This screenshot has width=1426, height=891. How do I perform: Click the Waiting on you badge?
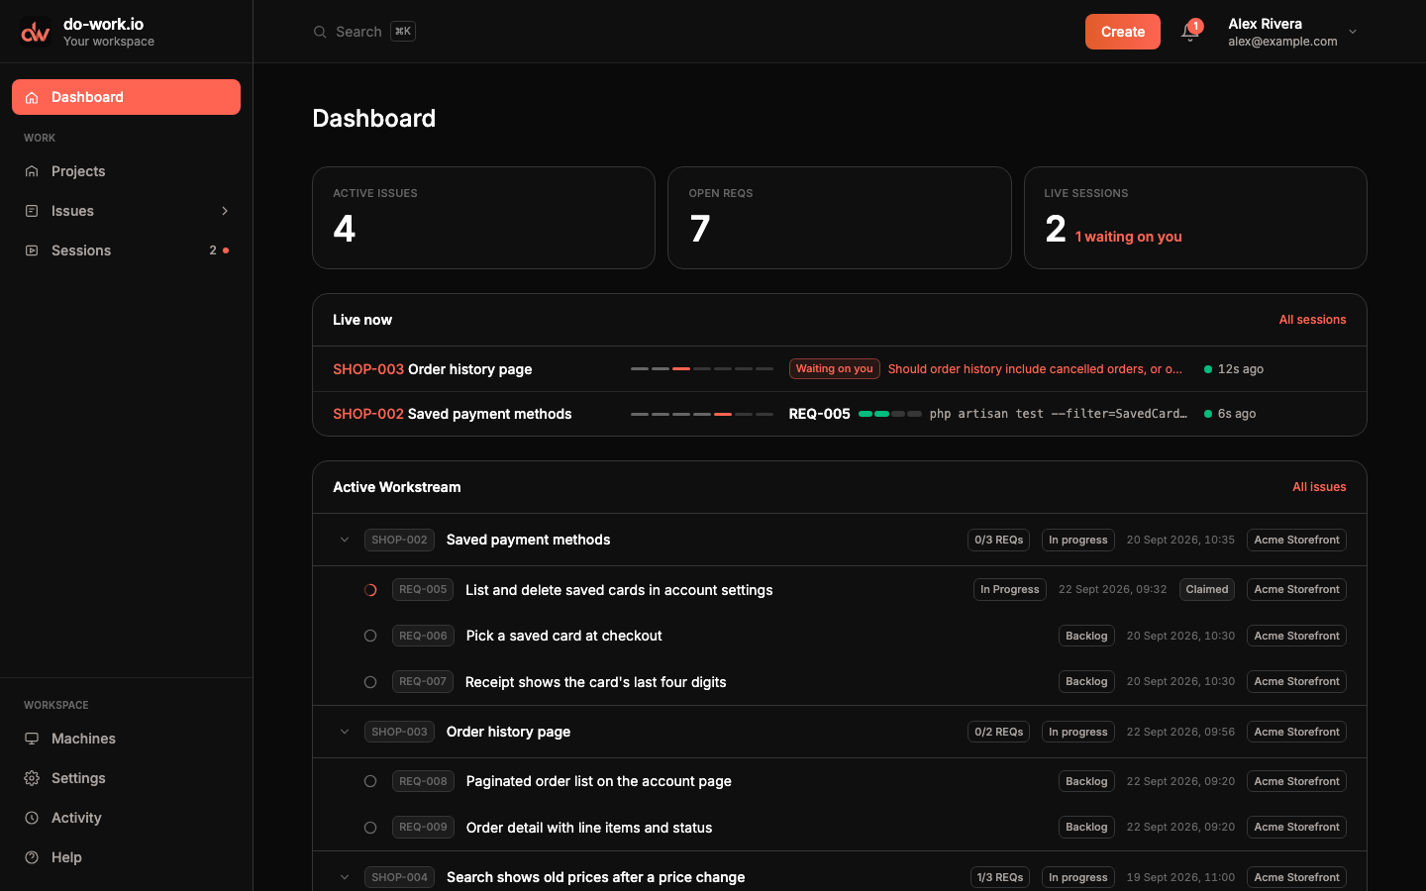[835, 368]
